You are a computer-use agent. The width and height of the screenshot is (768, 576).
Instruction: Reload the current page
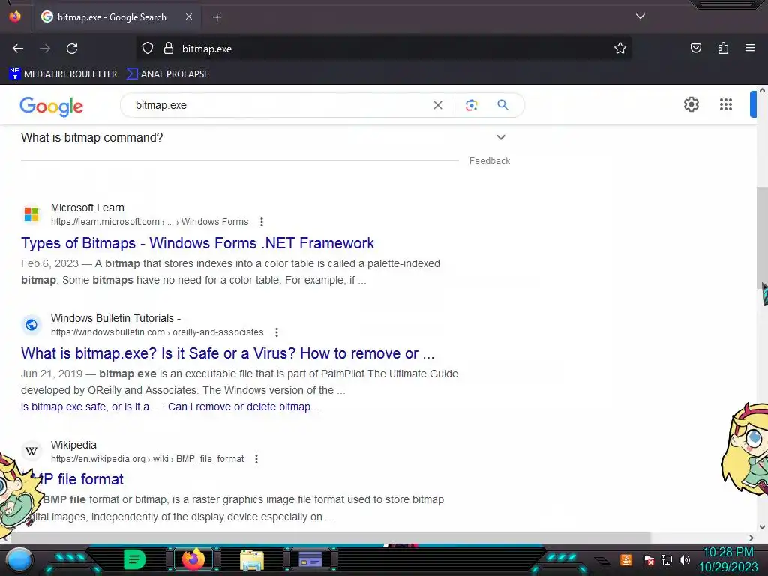(x=72, y=49)
